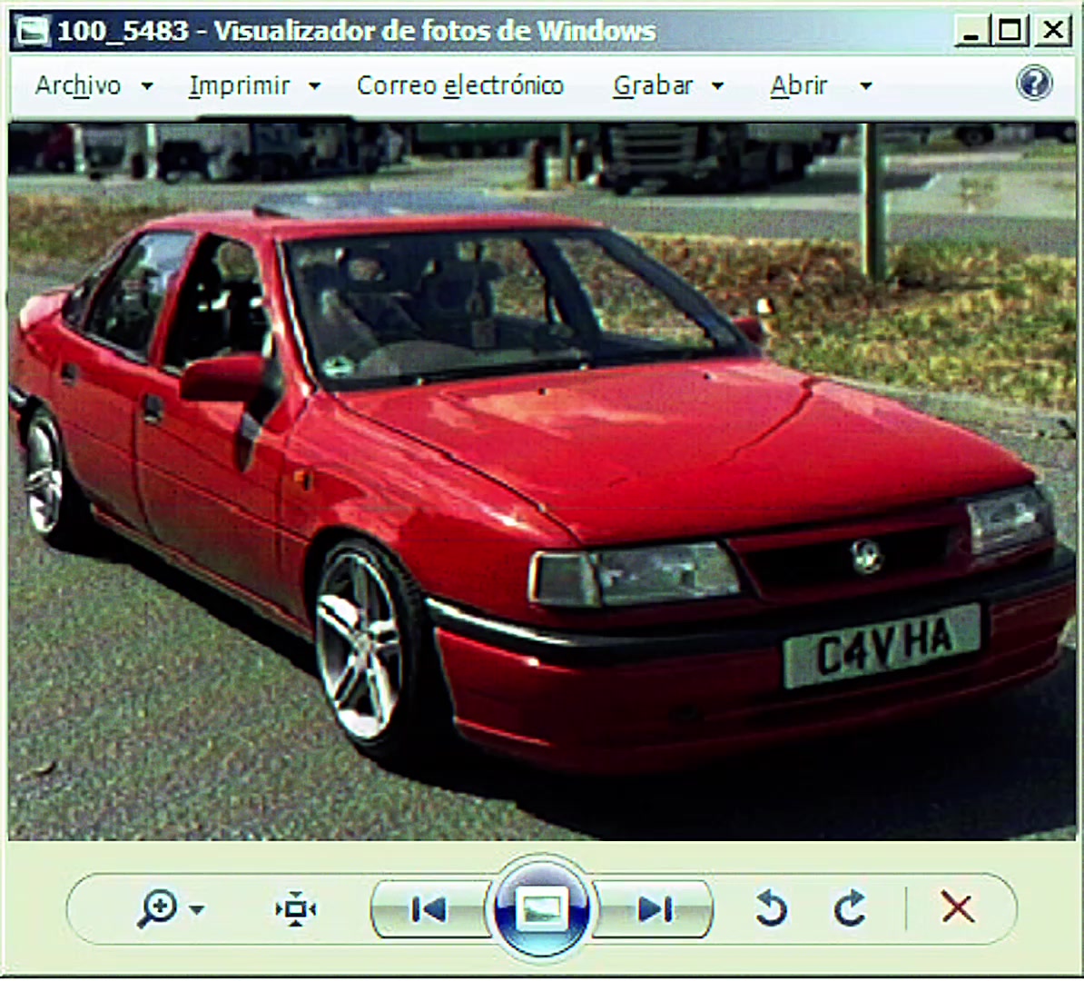The image size is (1084, 981).
Task: Open the Grabar menu
Action: click(653, 85)
